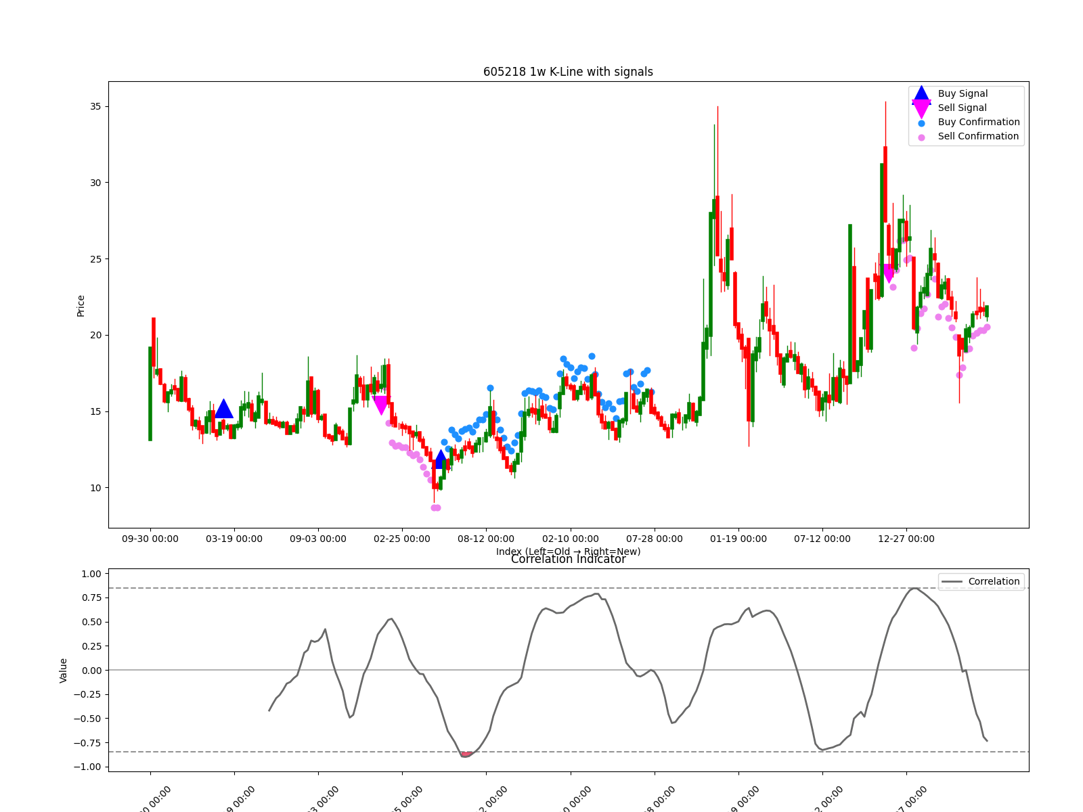Click the '08-12 00:00' x-axis tick label
This screenshot has width=1083, height=812.
486,539
